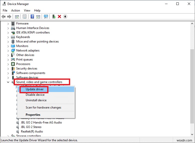Screen dimensions: 195x143
Task: Click the Network adapters icon
Action: click(13, 50)
